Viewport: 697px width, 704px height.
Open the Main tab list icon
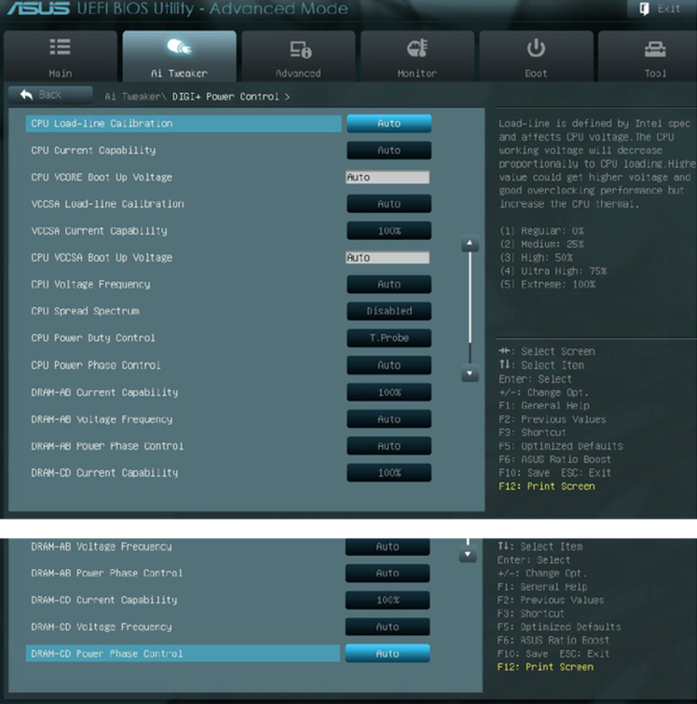coord(60,47)
